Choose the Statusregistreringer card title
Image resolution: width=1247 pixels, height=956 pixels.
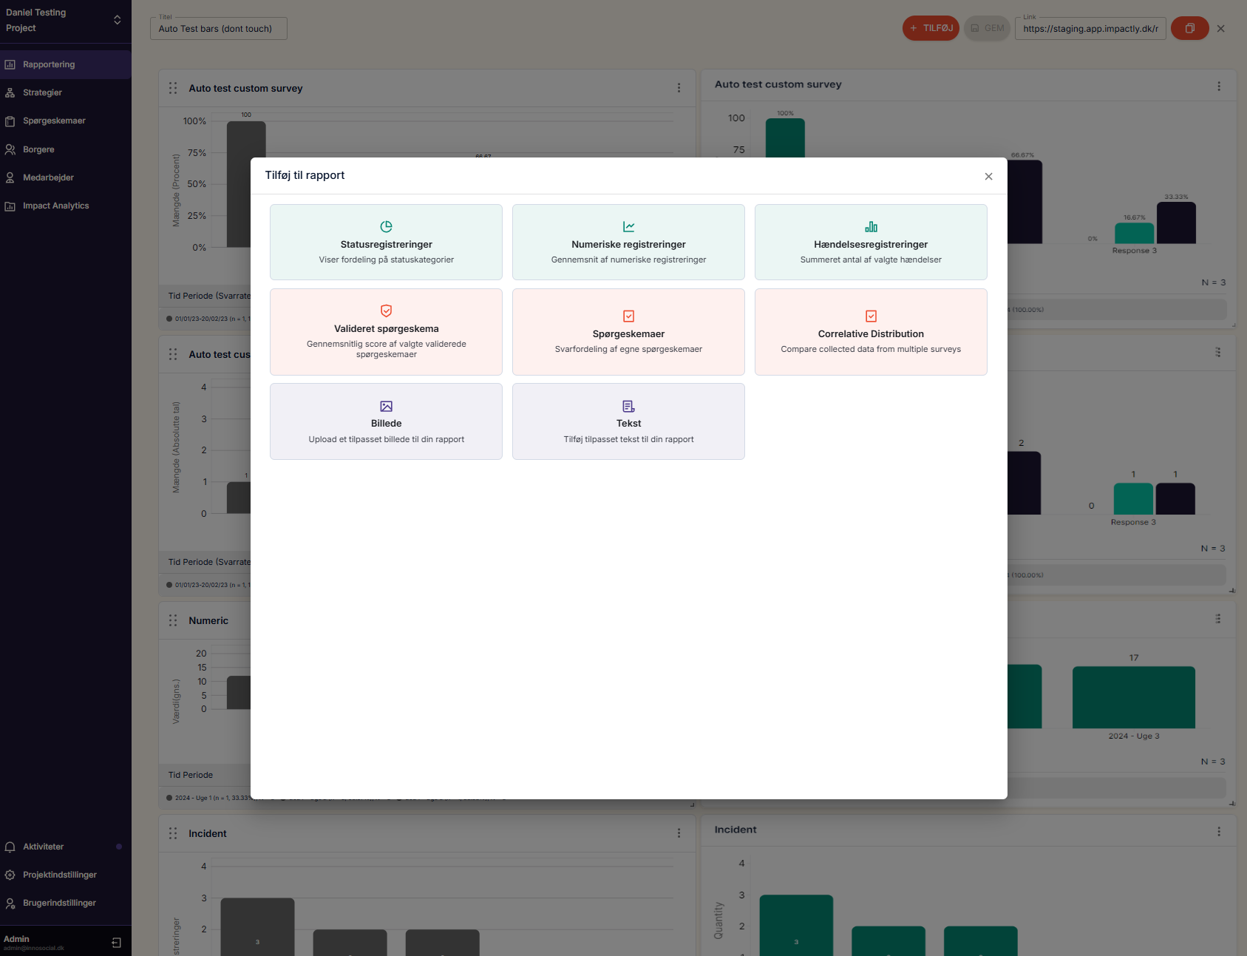(x=386, y=245)
